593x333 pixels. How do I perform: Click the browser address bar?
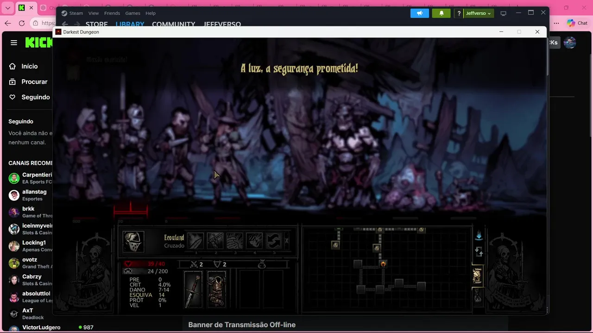click(44, 23)
